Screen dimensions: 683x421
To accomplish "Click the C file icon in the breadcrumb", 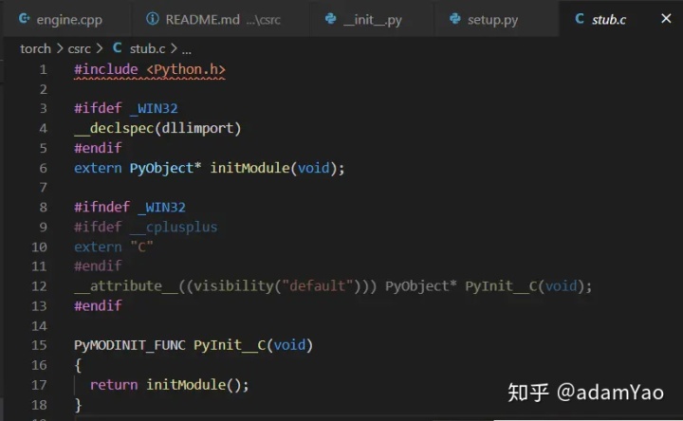I will click(117, 48).
